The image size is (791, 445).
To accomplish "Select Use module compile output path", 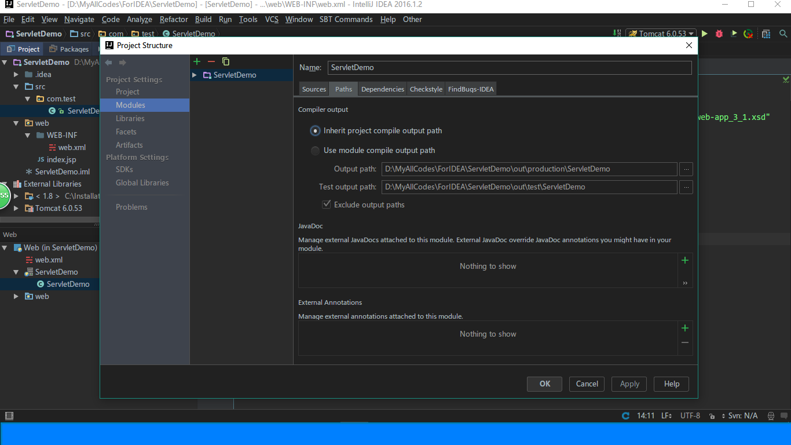I will 372,151.
